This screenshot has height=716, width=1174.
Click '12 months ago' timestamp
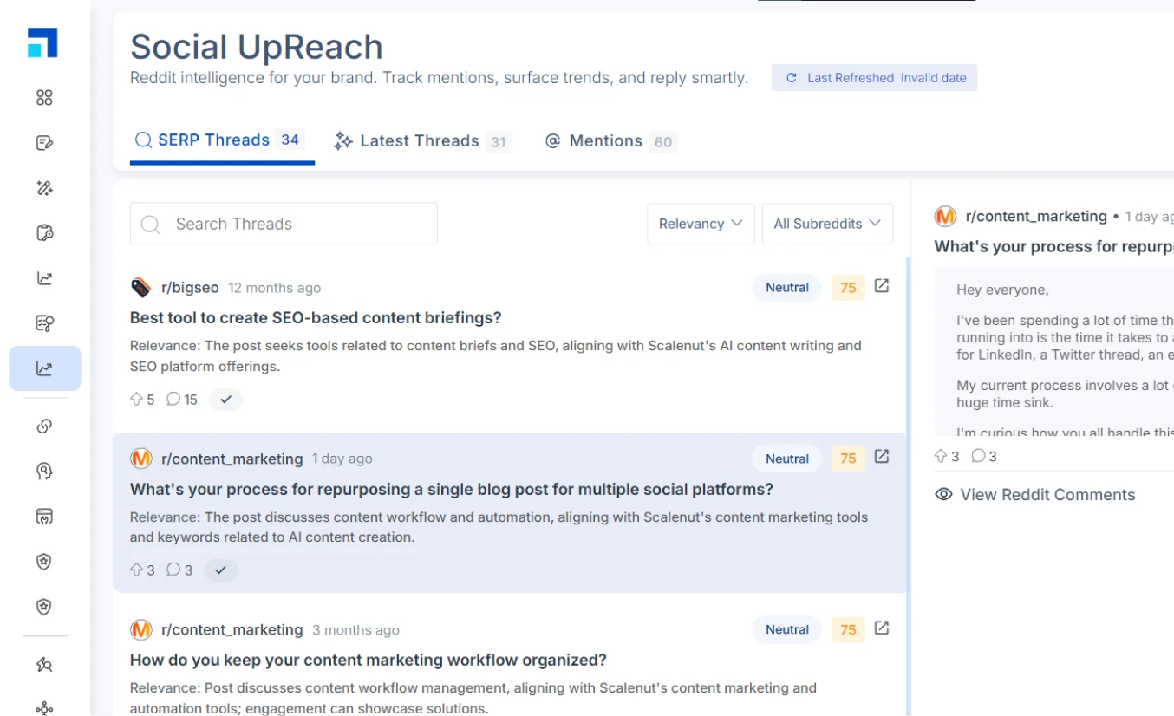tap(274, 288)
